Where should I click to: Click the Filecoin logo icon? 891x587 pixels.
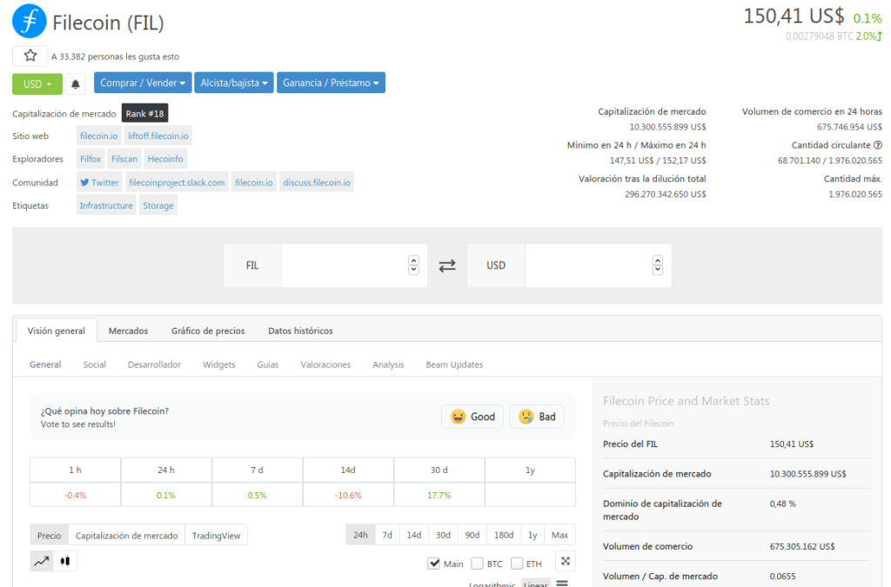click(29, 21)
